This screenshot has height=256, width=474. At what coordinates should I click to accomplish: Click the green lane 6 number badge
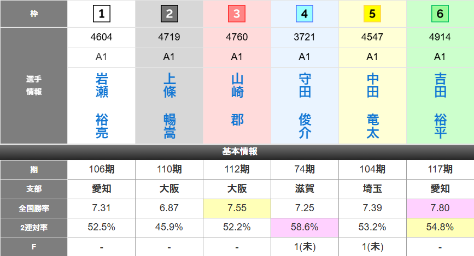coord(440,14)
